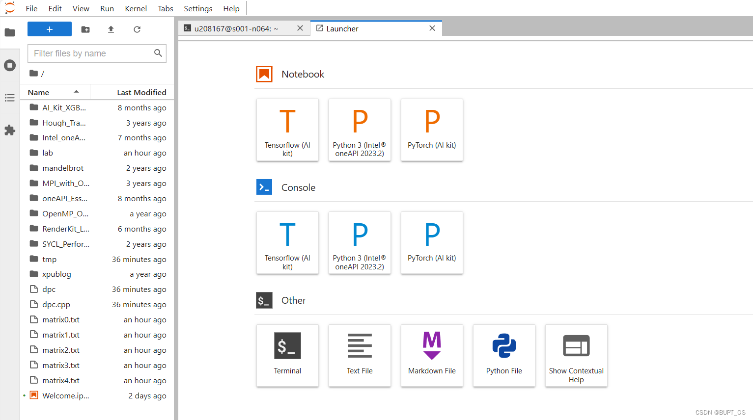The image size is (753, 420).
Task: Go to root folder breadcrumb icon
Action: point(33,73)
